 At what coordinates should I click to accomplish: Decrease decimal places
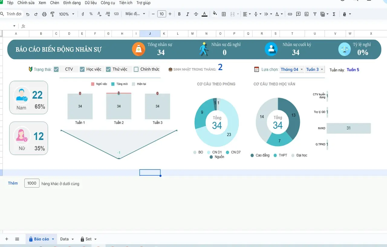click(x=99, y=14)
